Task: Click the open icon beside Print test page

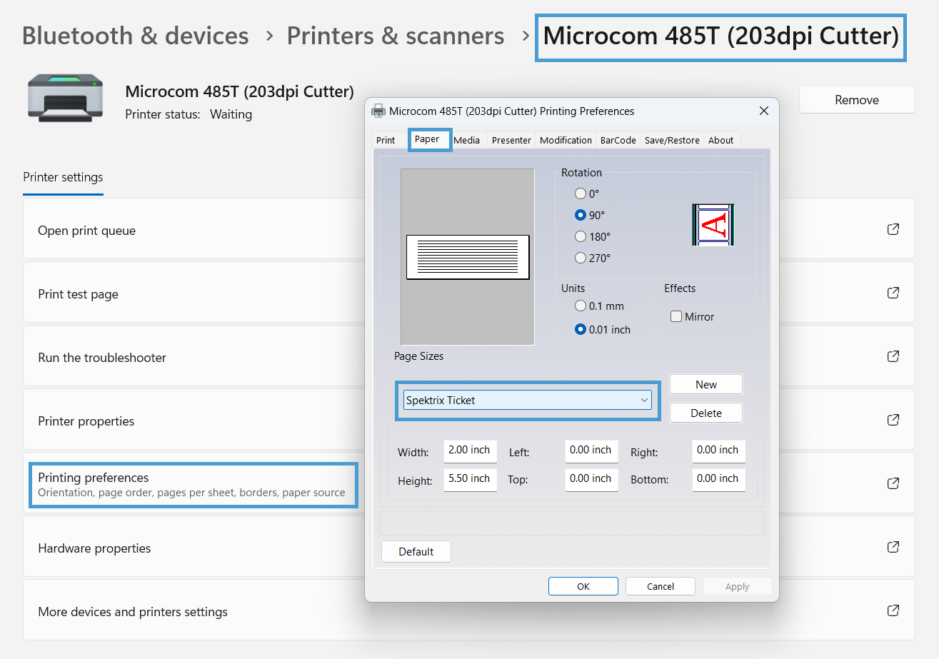Action: click(893, 292)
